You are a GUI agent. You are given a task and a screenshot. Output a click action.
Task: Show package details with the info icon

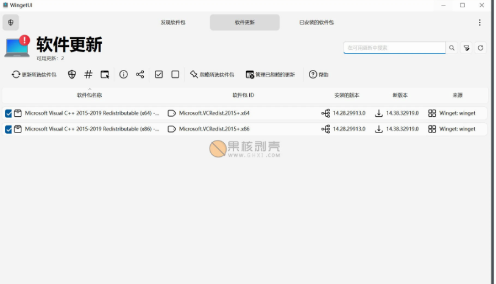pos(123,74)
